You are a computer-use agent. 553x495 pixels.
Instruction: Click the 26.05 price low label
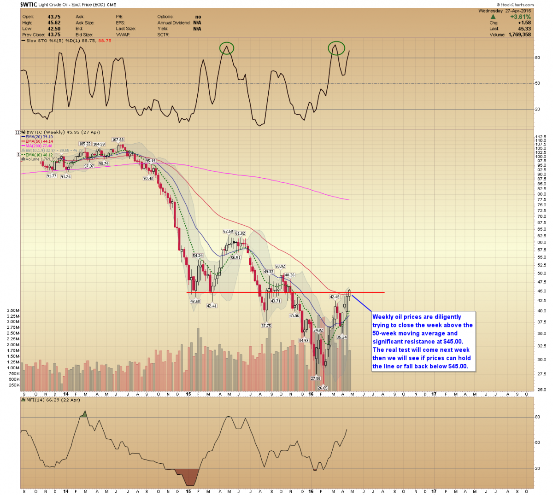[x=323, y=388]
